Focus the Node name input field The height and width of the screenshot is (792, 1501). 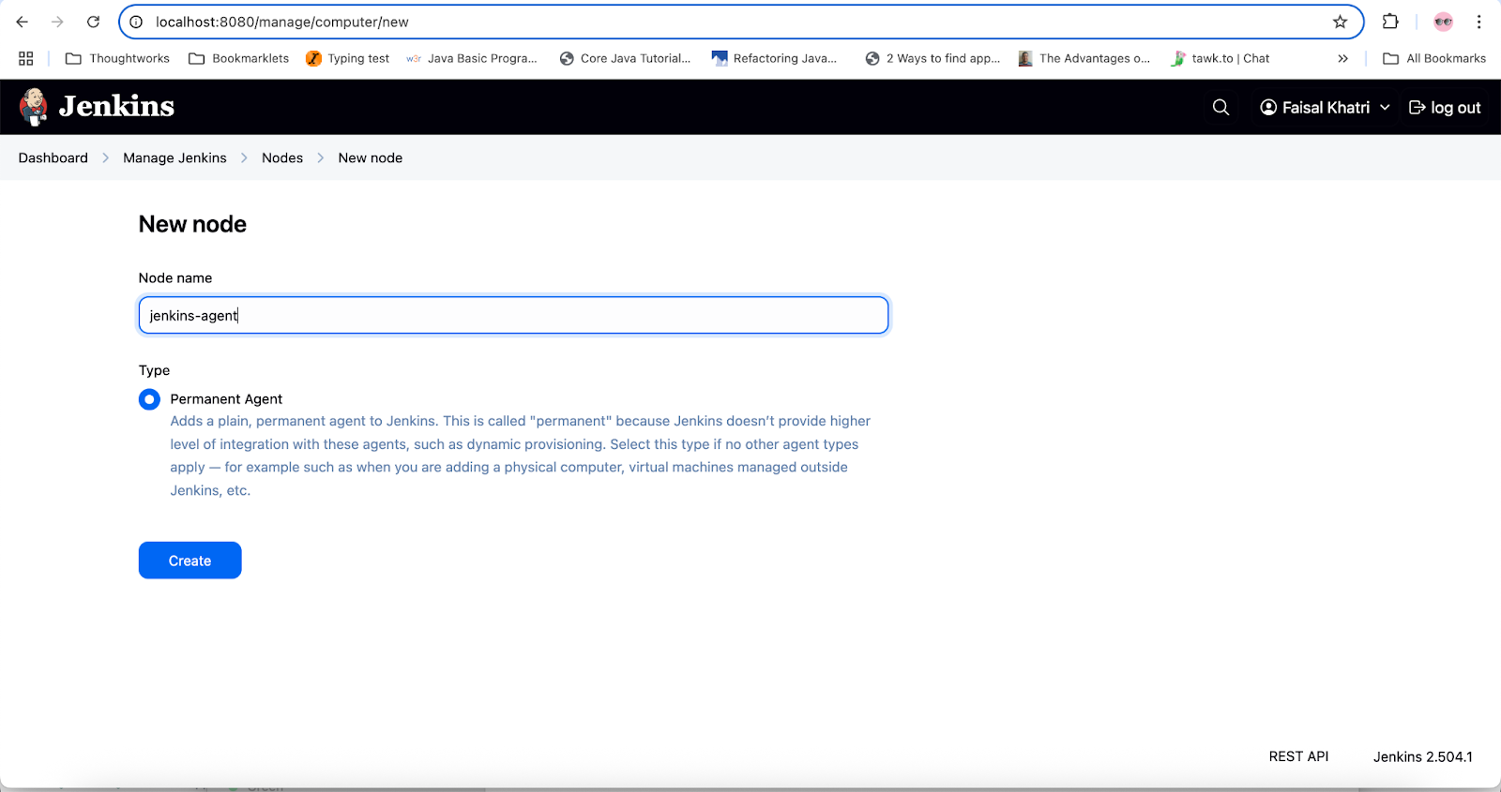[513, 315]
